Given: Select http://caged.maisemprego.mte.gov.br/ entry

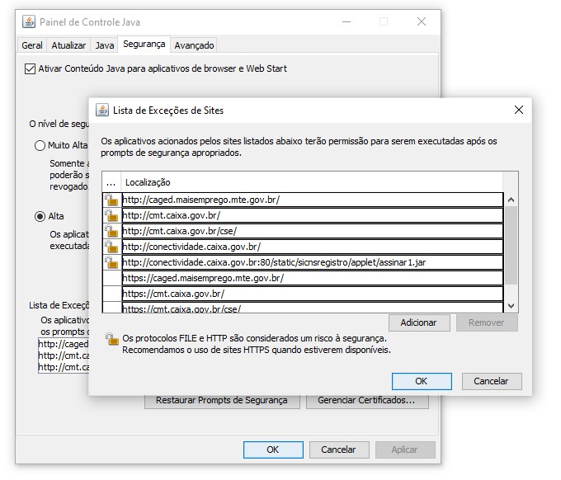Looking at the screenshot, I should pos(313,200).
